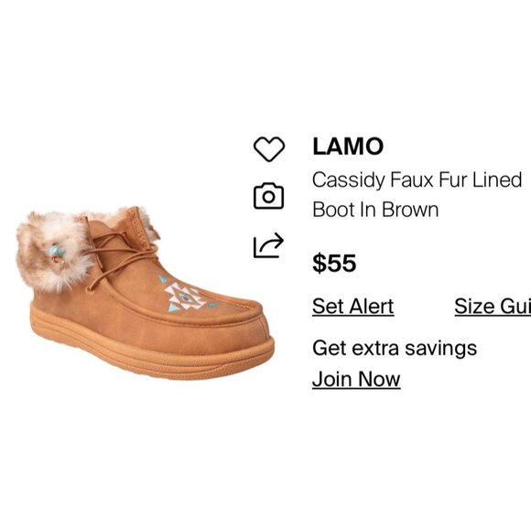This screenshot has height=531, width=531.
Task: Click the faux fur cuff on the boot
Action: [56, 251]
